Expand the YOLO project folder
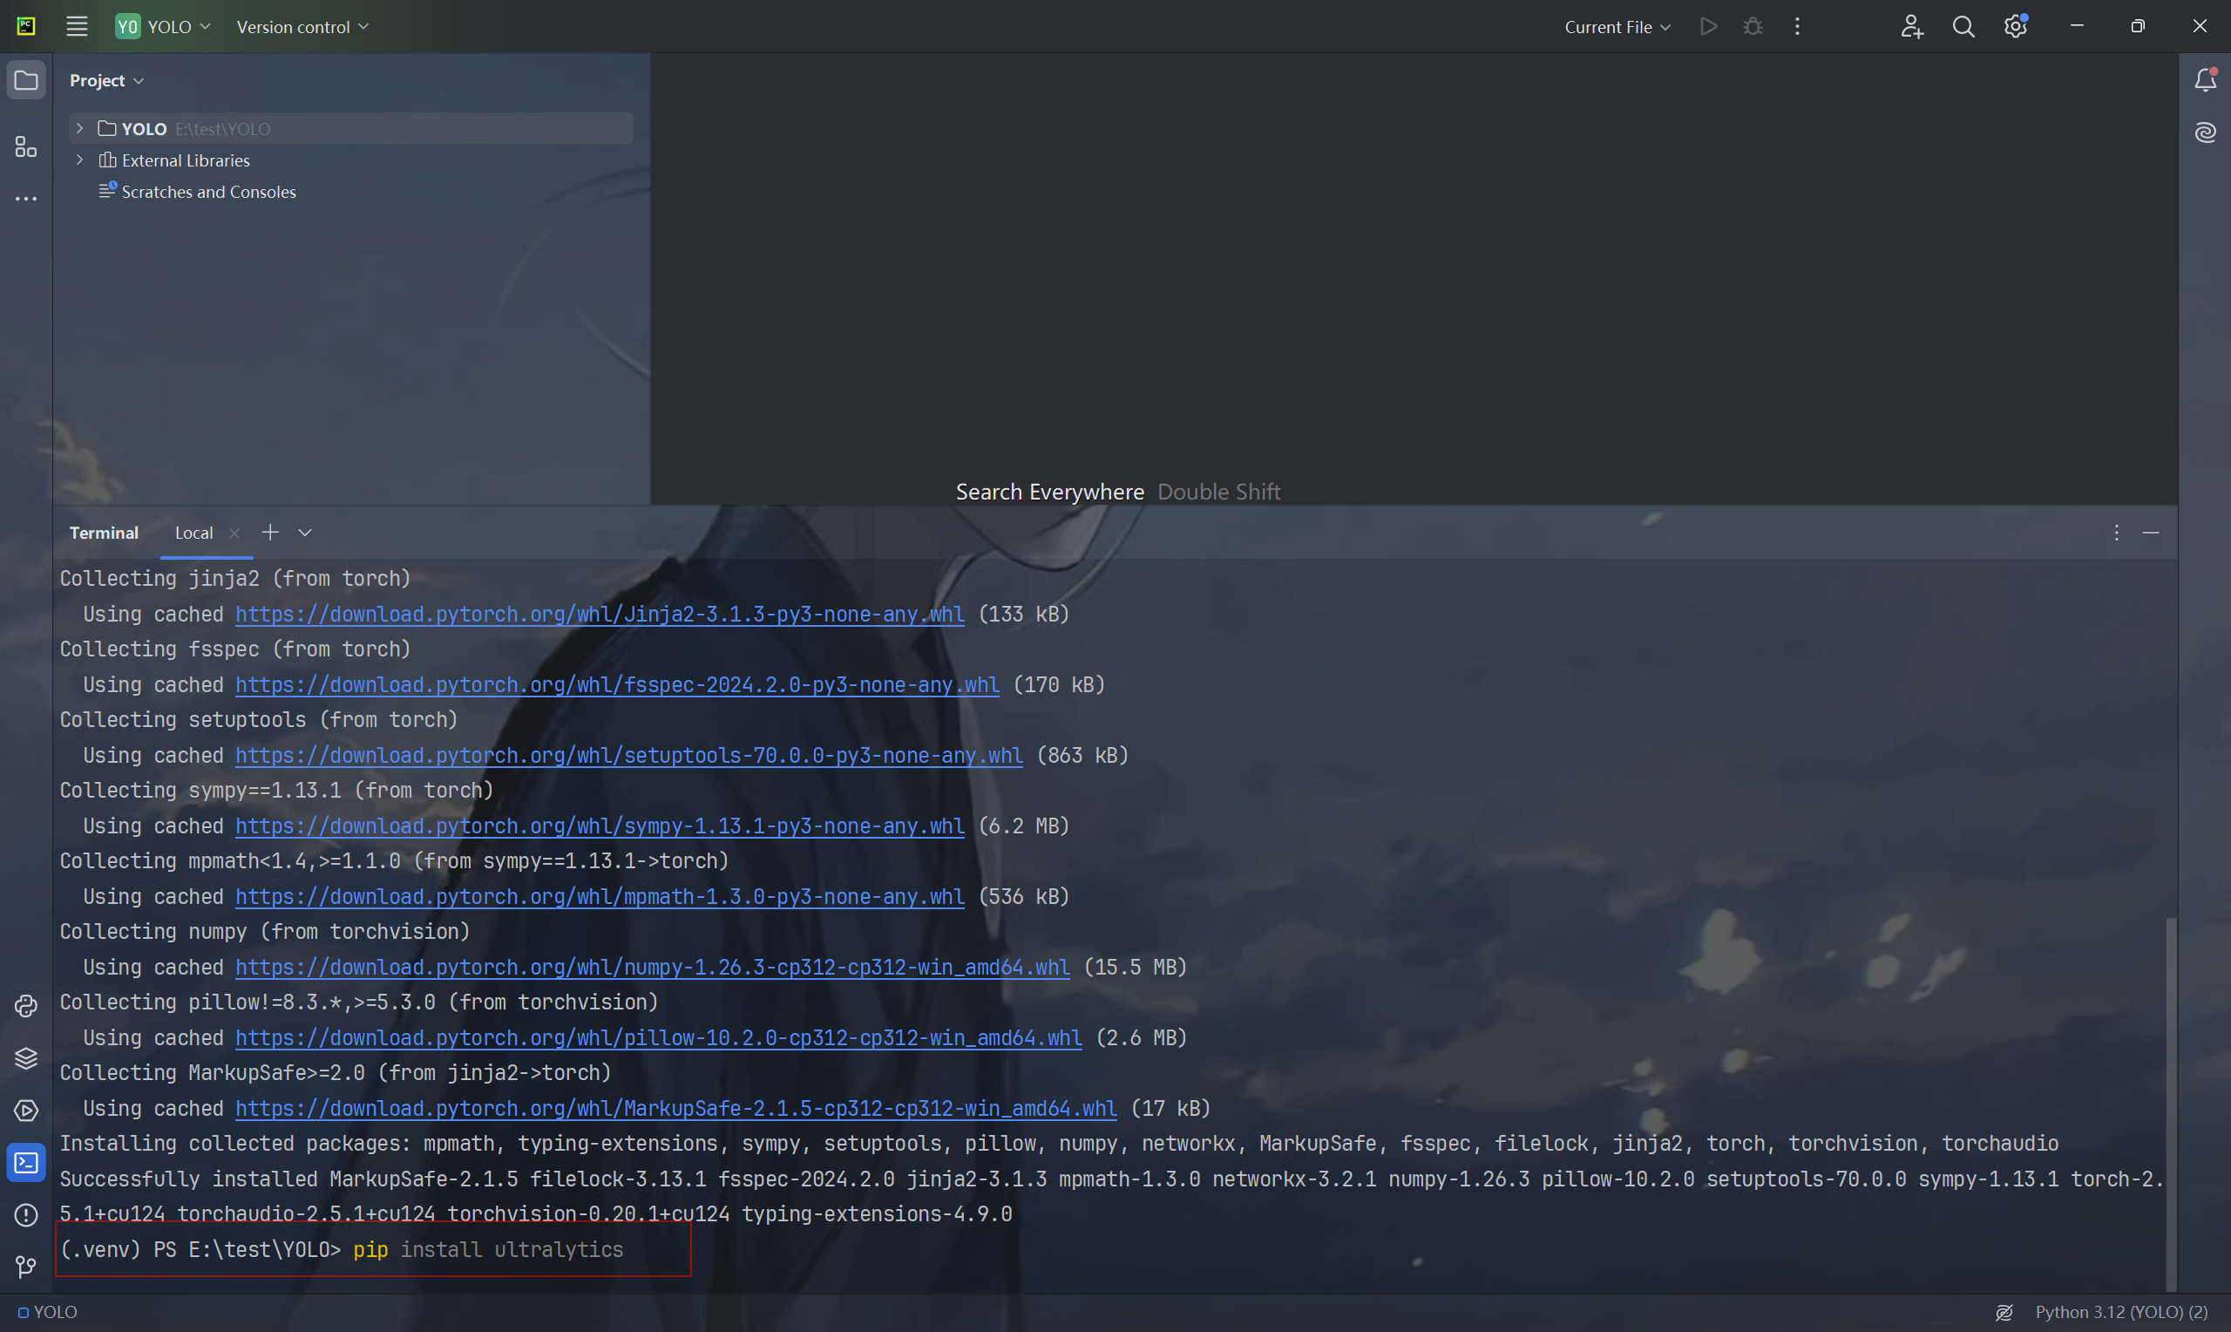The image size is (2231, 1332). 80,128
